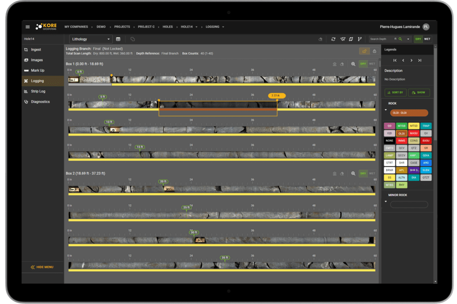Click the SORT BY button in Legends
This screenshot has width=457, height=304.
tap(395, 92)
